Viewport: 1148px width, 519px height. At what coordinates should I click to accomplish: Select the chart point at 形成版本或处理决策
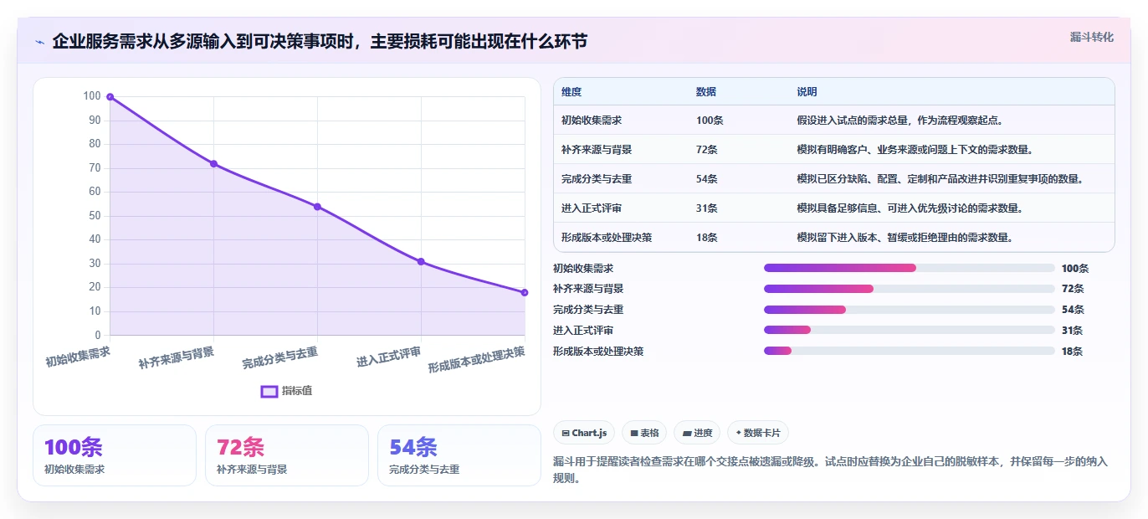525,292
